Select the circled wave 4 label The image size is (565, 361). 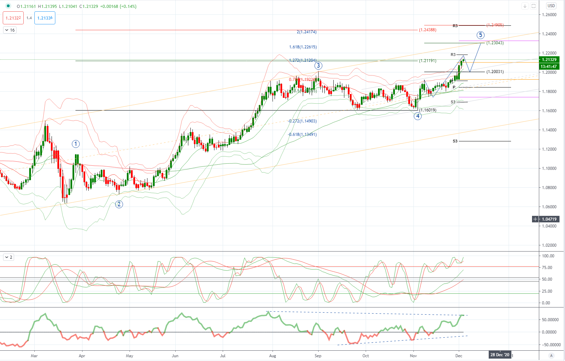pos(418,116)
